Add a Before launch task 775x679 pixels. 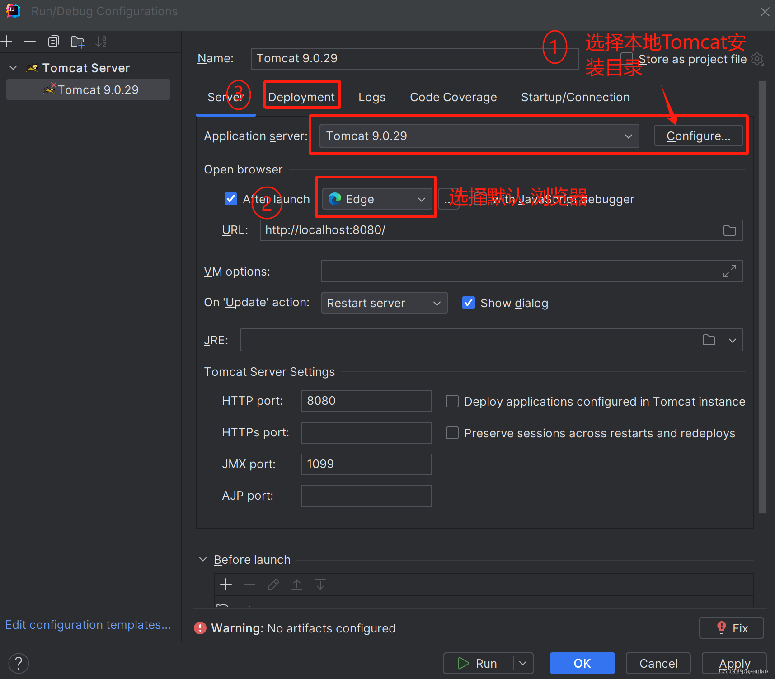tap(226, 585)
